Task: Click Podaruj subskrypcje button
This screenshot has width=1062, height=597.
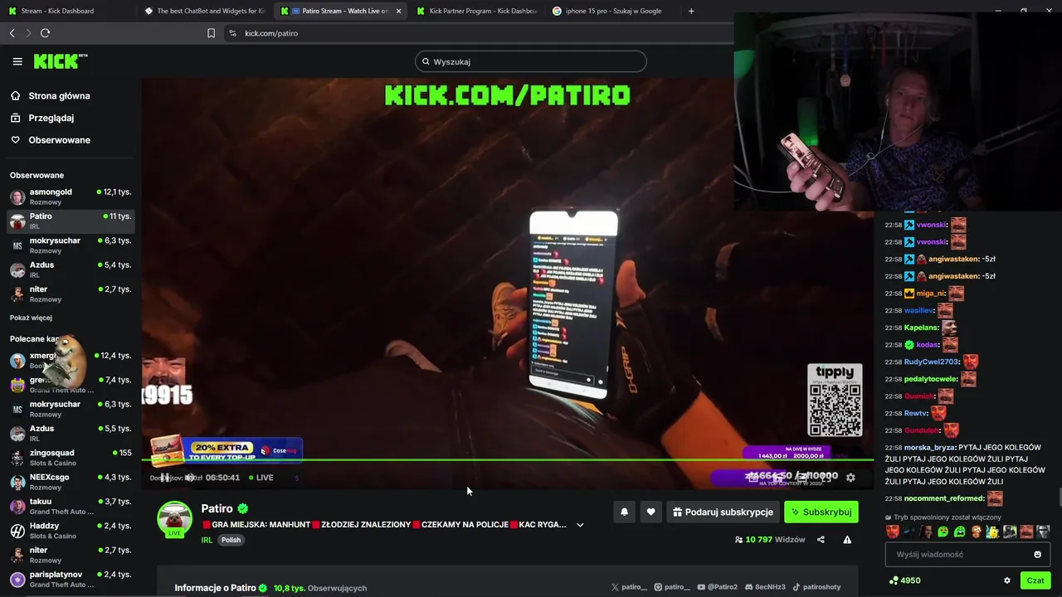Action: coord(723,512)
